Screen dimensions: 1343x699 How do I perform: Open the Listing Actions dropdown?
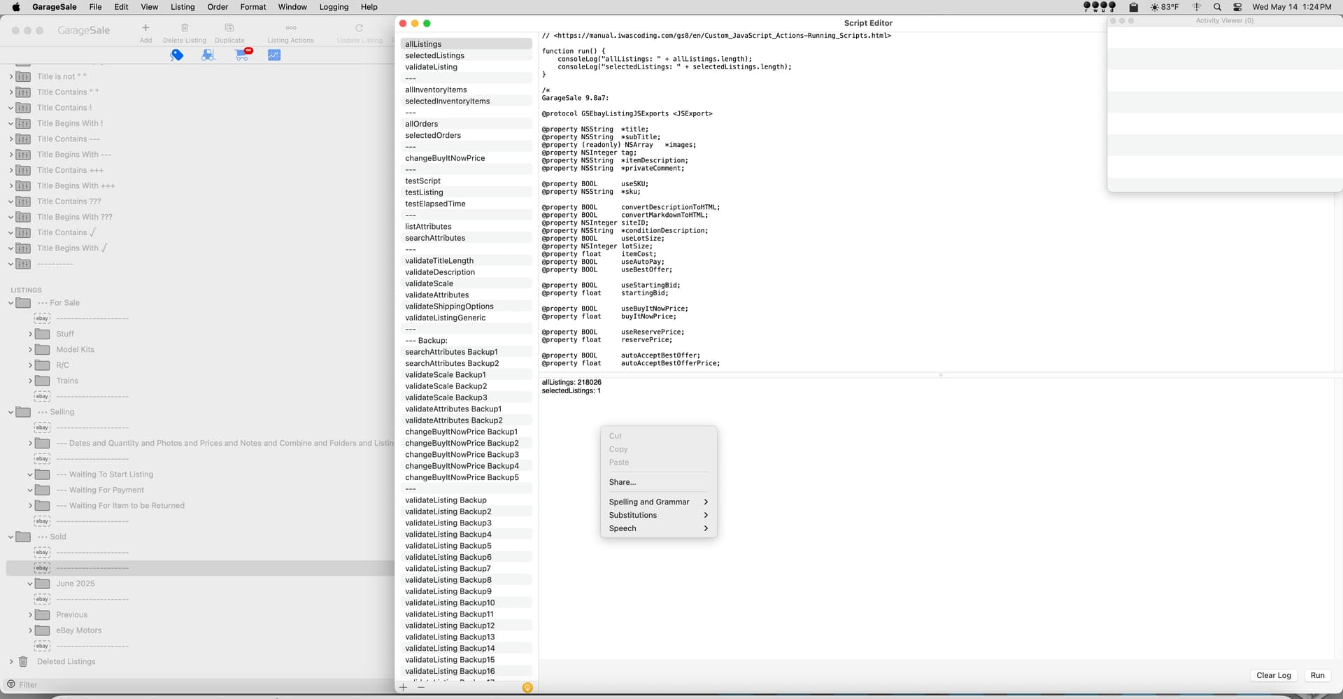[290, 29]
